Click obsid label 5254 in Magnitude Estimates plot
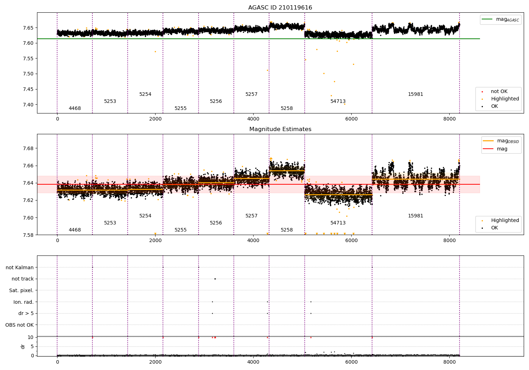 (145, 216)
